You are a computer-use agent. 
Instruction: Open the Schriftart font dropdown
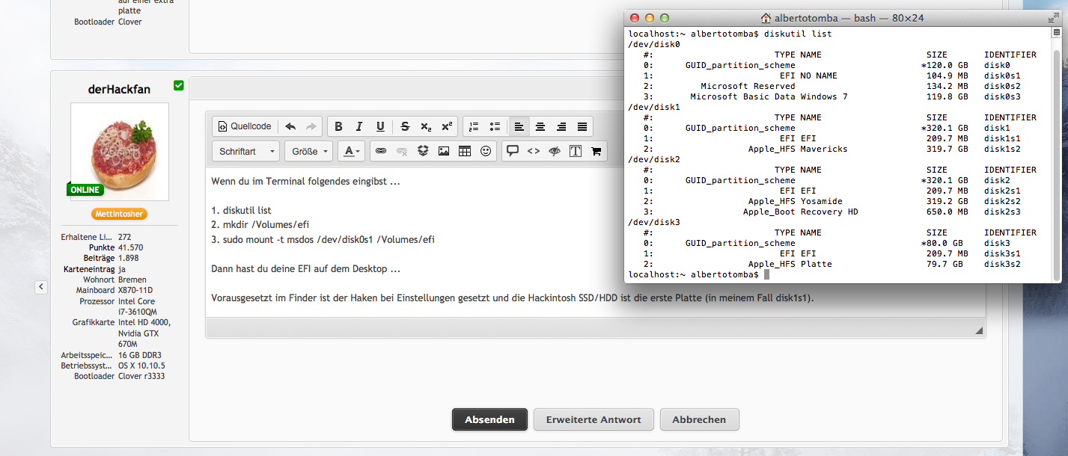pos(246,151)
